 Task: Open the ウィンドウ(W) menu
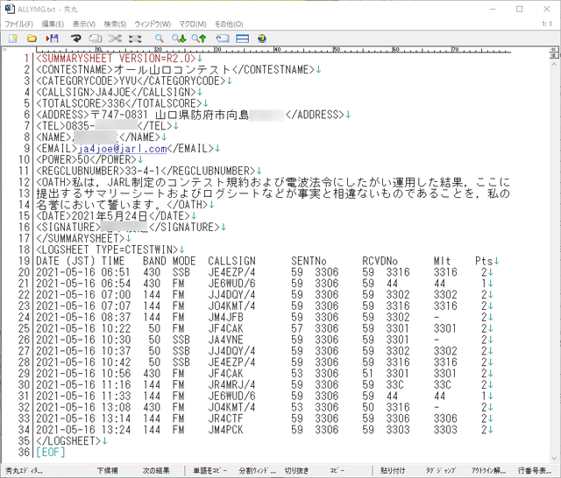point(153,24)
